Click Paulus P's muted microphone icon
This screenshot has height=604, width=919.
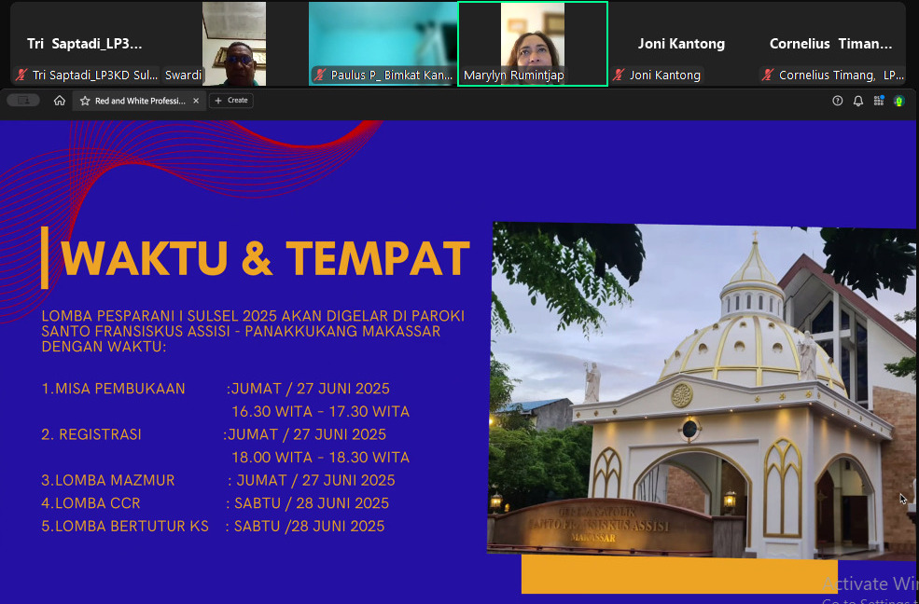(320, 75)
